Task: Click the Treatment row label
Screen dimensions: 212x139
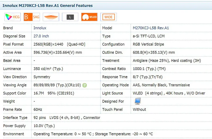Action: point(111,61)
